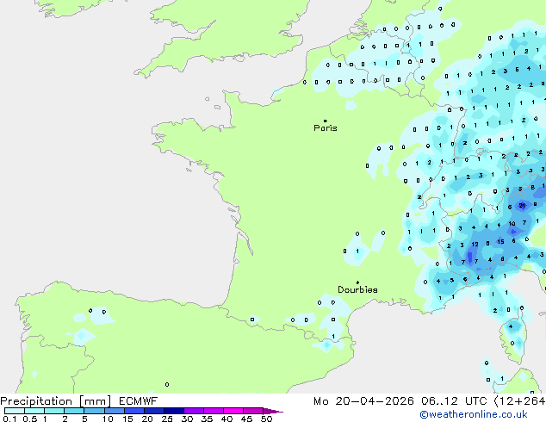The width and height of the screenshot is (546, 422).
Task: Click the ECMWF model name label
Action: click(139, 401)
